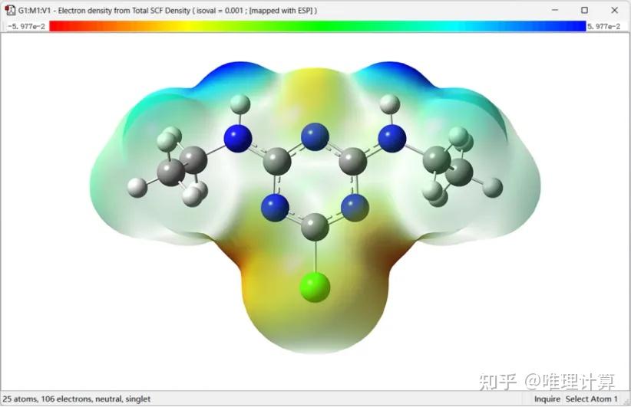The height and width of the screenshot is (407, 631).
Task: Select the green chlorine atom
Action: pos(315,287)
